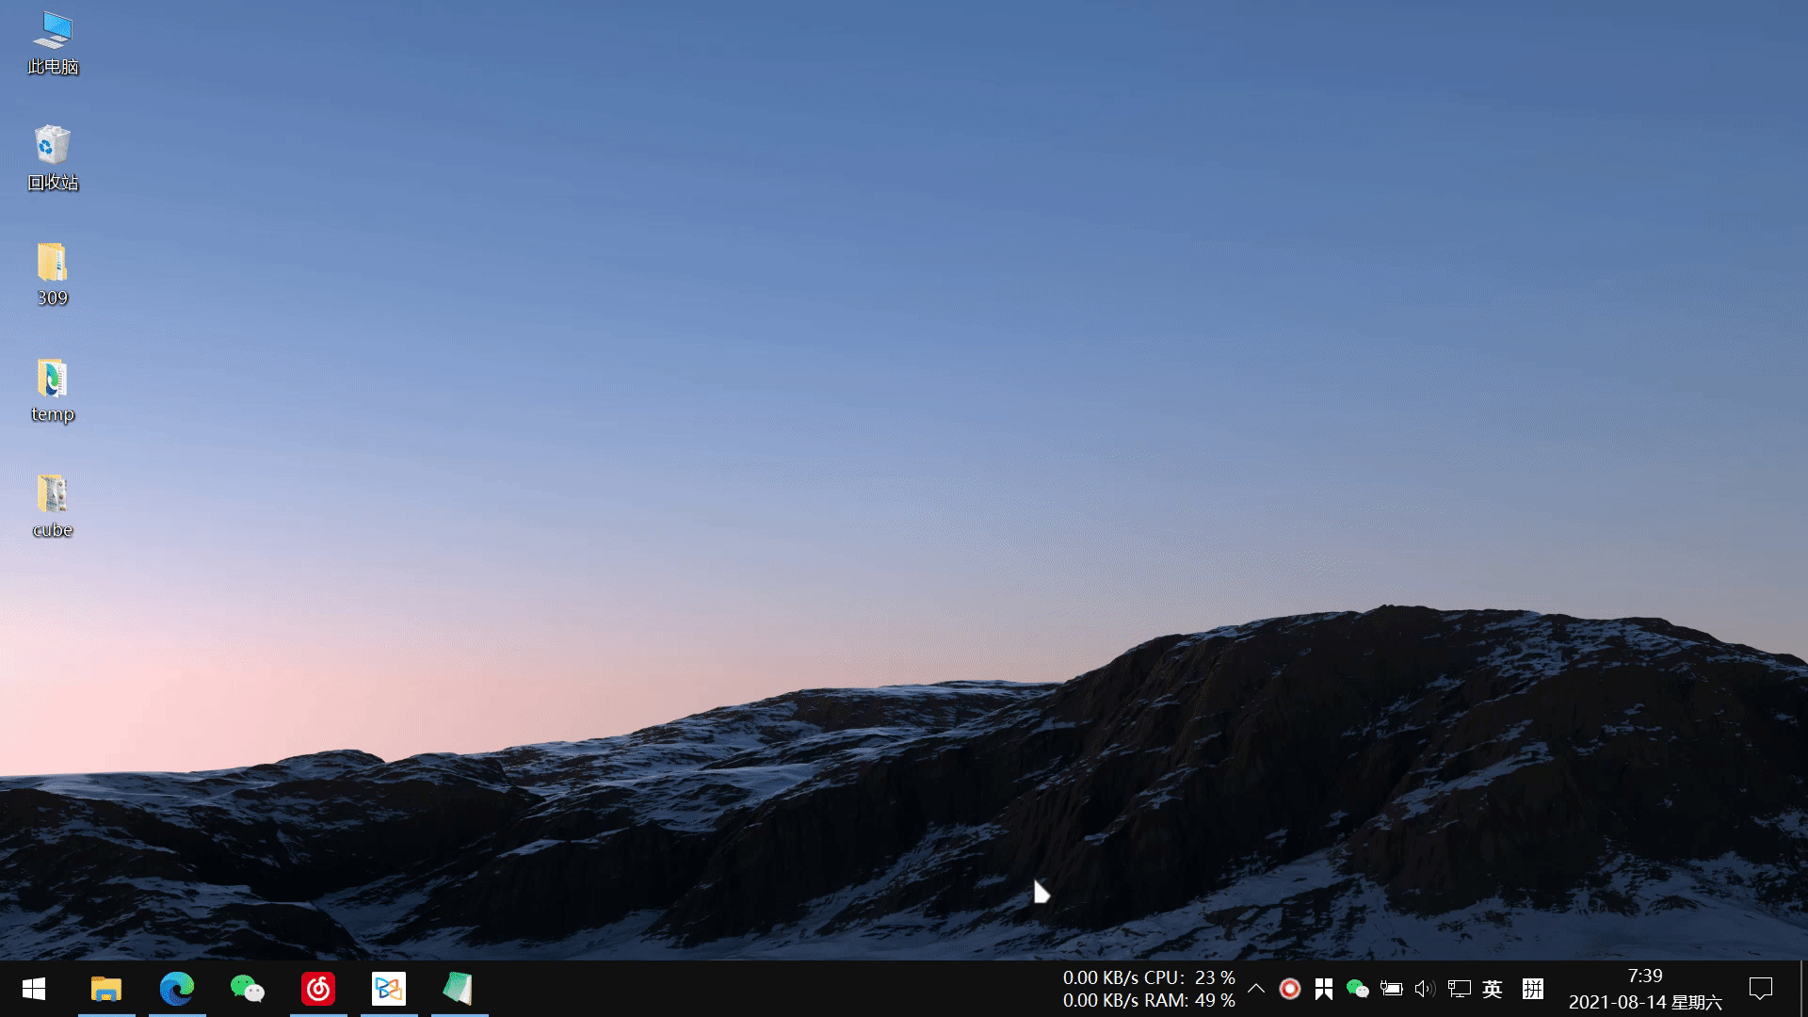Click the red screen recorder tray icon
1808x1017 pixels.
[x=1290, y=989]
